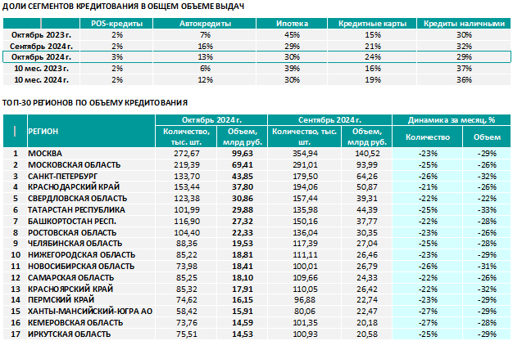Click the САМАРСКАЯ ОБЛАСТЬ region cell
Screen dimensions: 513x341
(91, 278)
